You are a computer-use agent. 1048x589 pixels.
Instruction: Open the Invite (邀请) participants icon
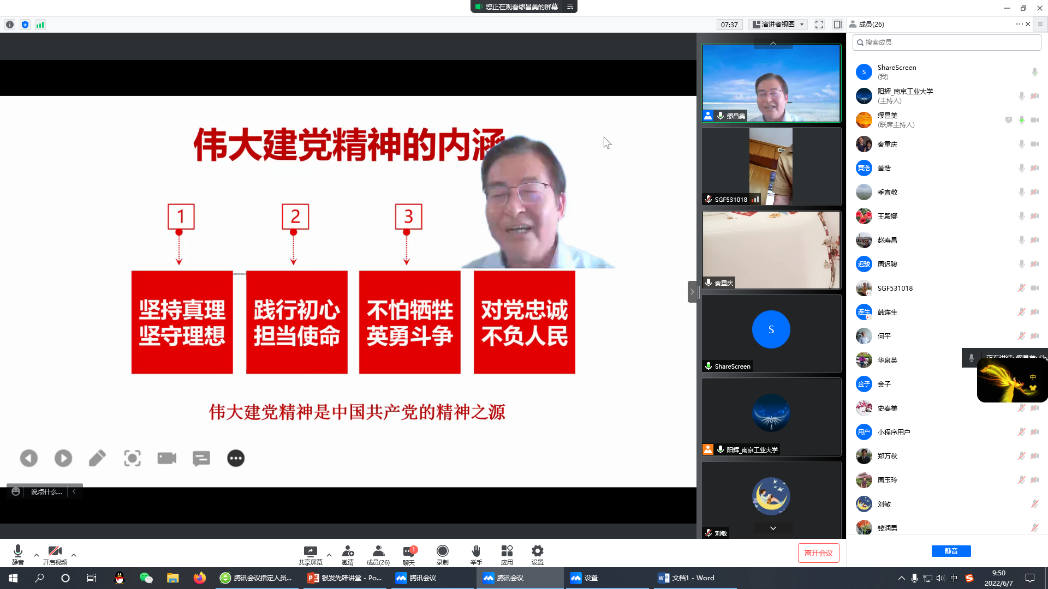[348, 551]
